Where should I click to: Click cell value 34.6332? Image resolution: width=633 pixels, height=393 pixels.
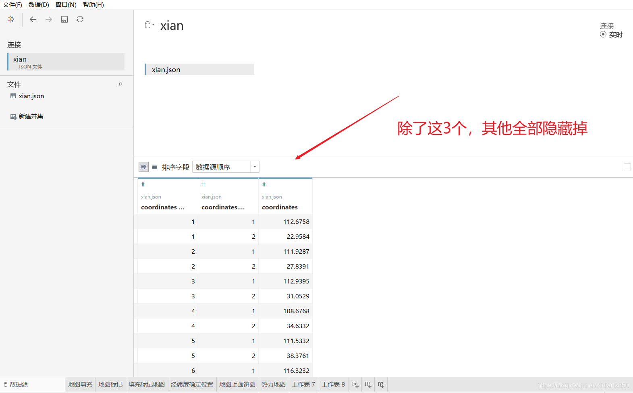[298, 326]
